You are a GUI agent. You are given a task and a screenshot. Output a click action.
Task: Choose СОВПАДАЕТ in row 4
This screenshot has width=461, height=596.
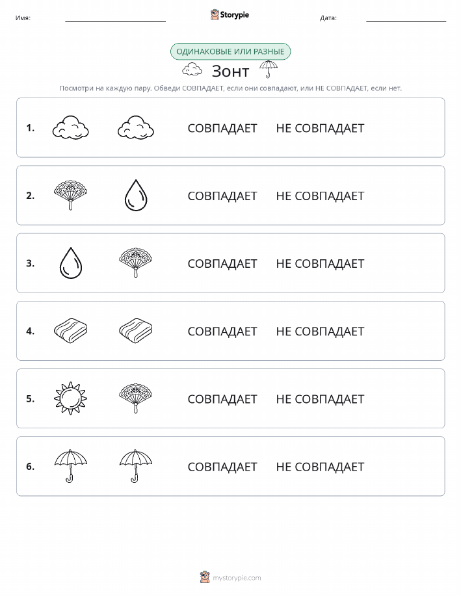[222, 331]
